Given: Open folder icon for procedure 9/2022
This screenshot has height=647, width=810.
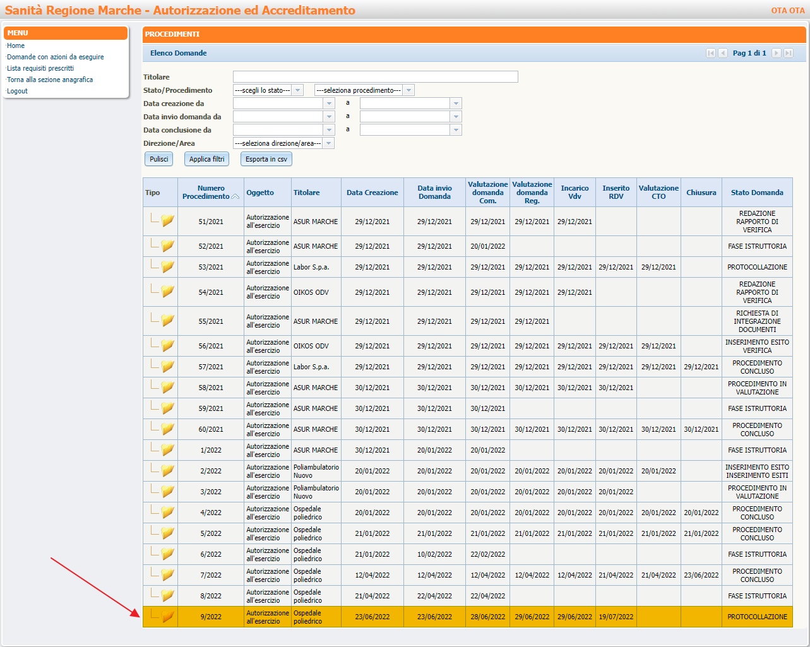Looking at the screenshot, I should click(x=167, y=617).
